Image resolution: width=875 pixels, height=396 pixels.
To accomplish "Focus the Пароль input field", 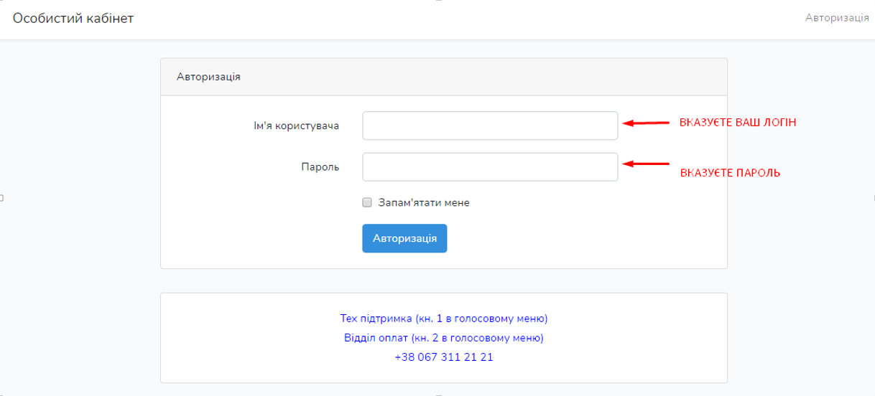I will [490, 167].
